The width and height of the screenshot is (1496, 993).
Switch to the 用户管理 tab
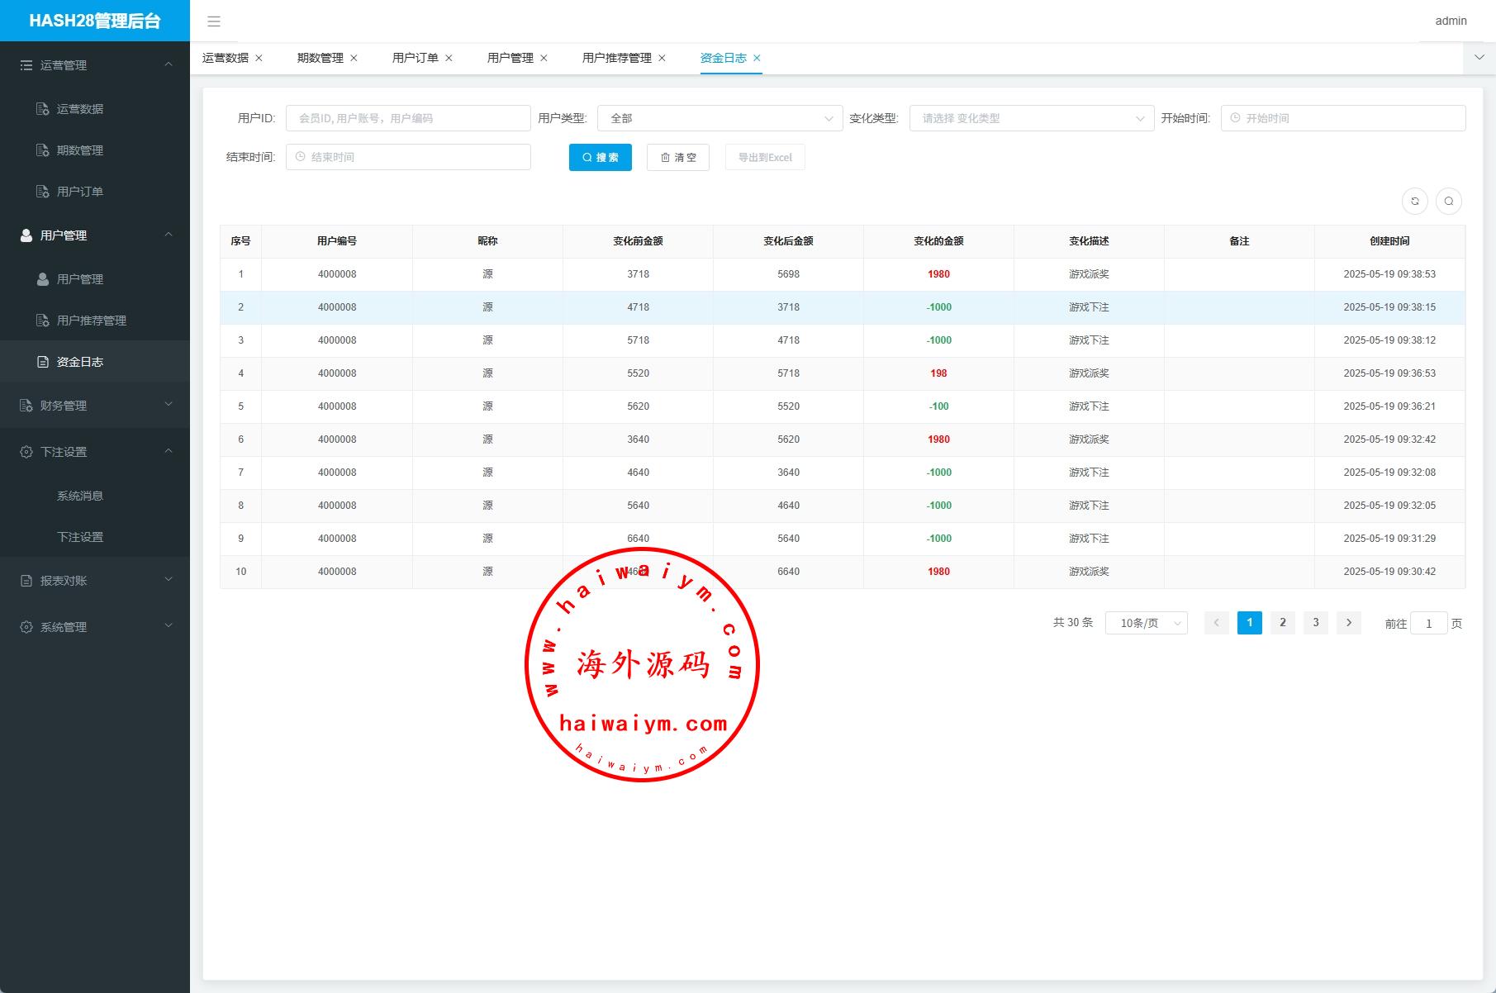(510, 58)
